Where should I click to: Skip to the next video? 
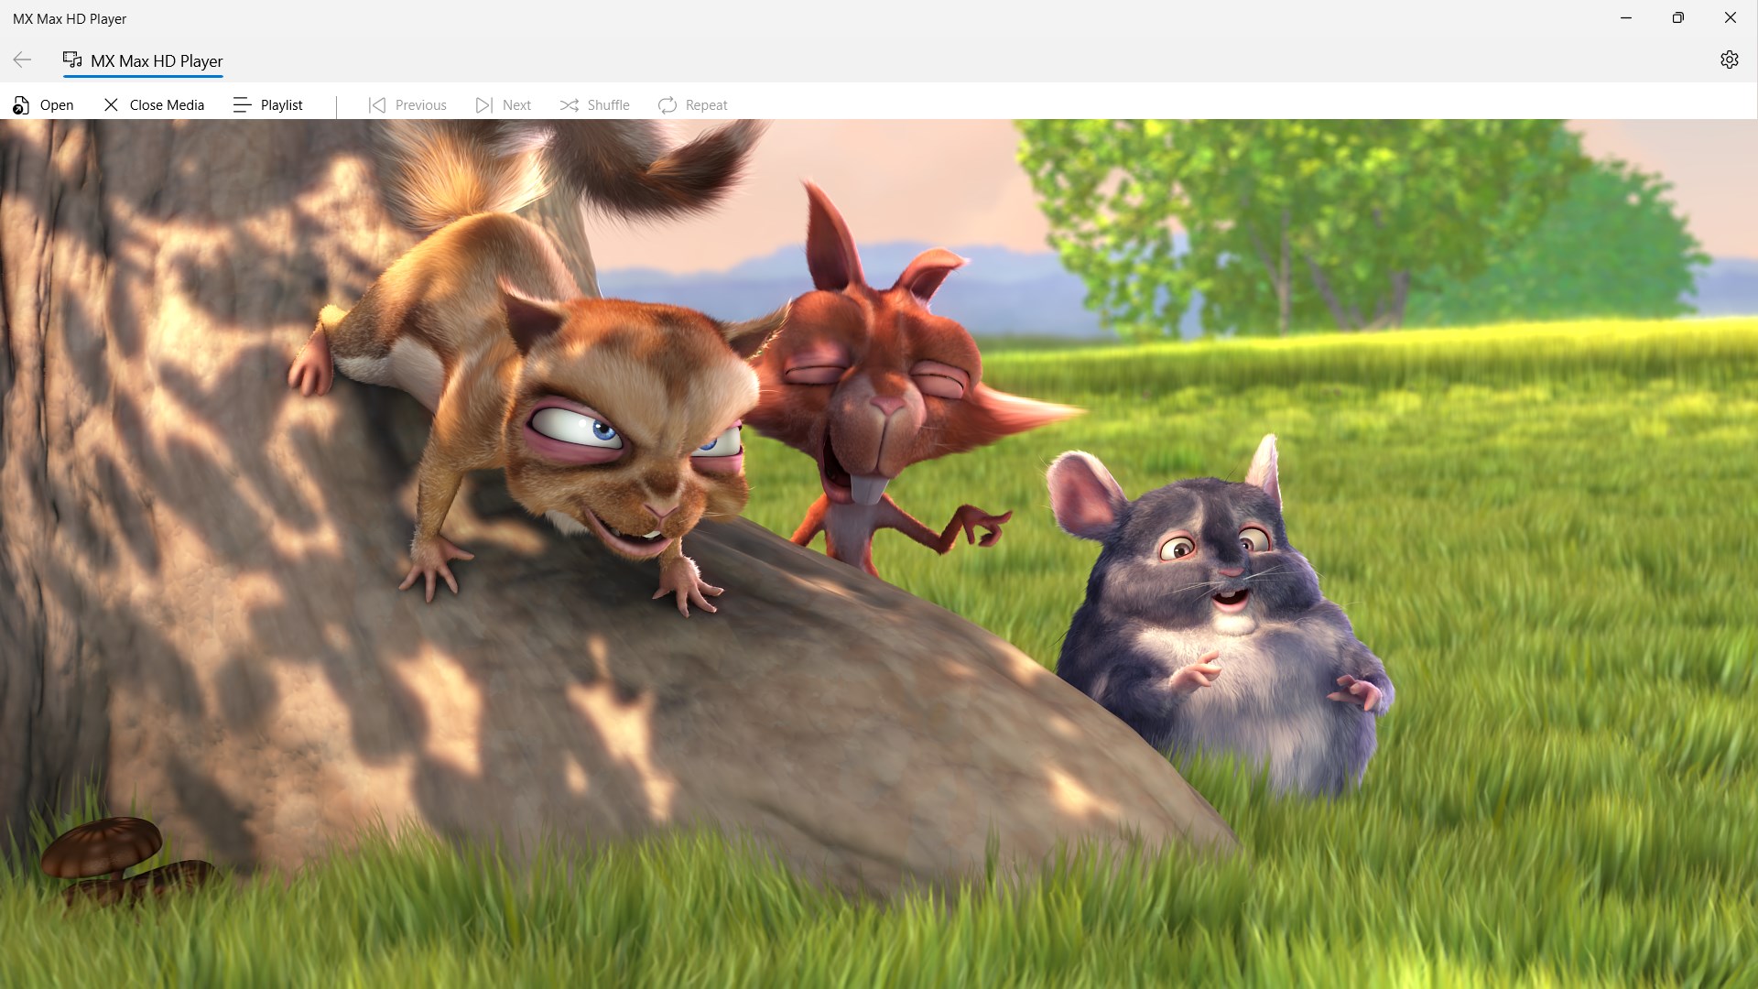(x=483, y=104)
